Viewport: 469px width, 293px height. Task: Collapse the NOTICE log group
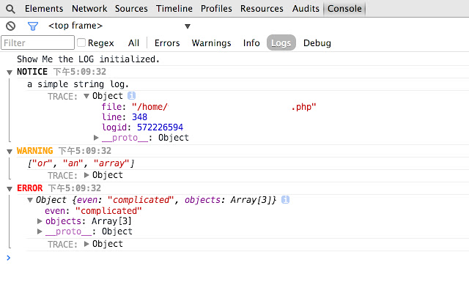click(9, 72)
